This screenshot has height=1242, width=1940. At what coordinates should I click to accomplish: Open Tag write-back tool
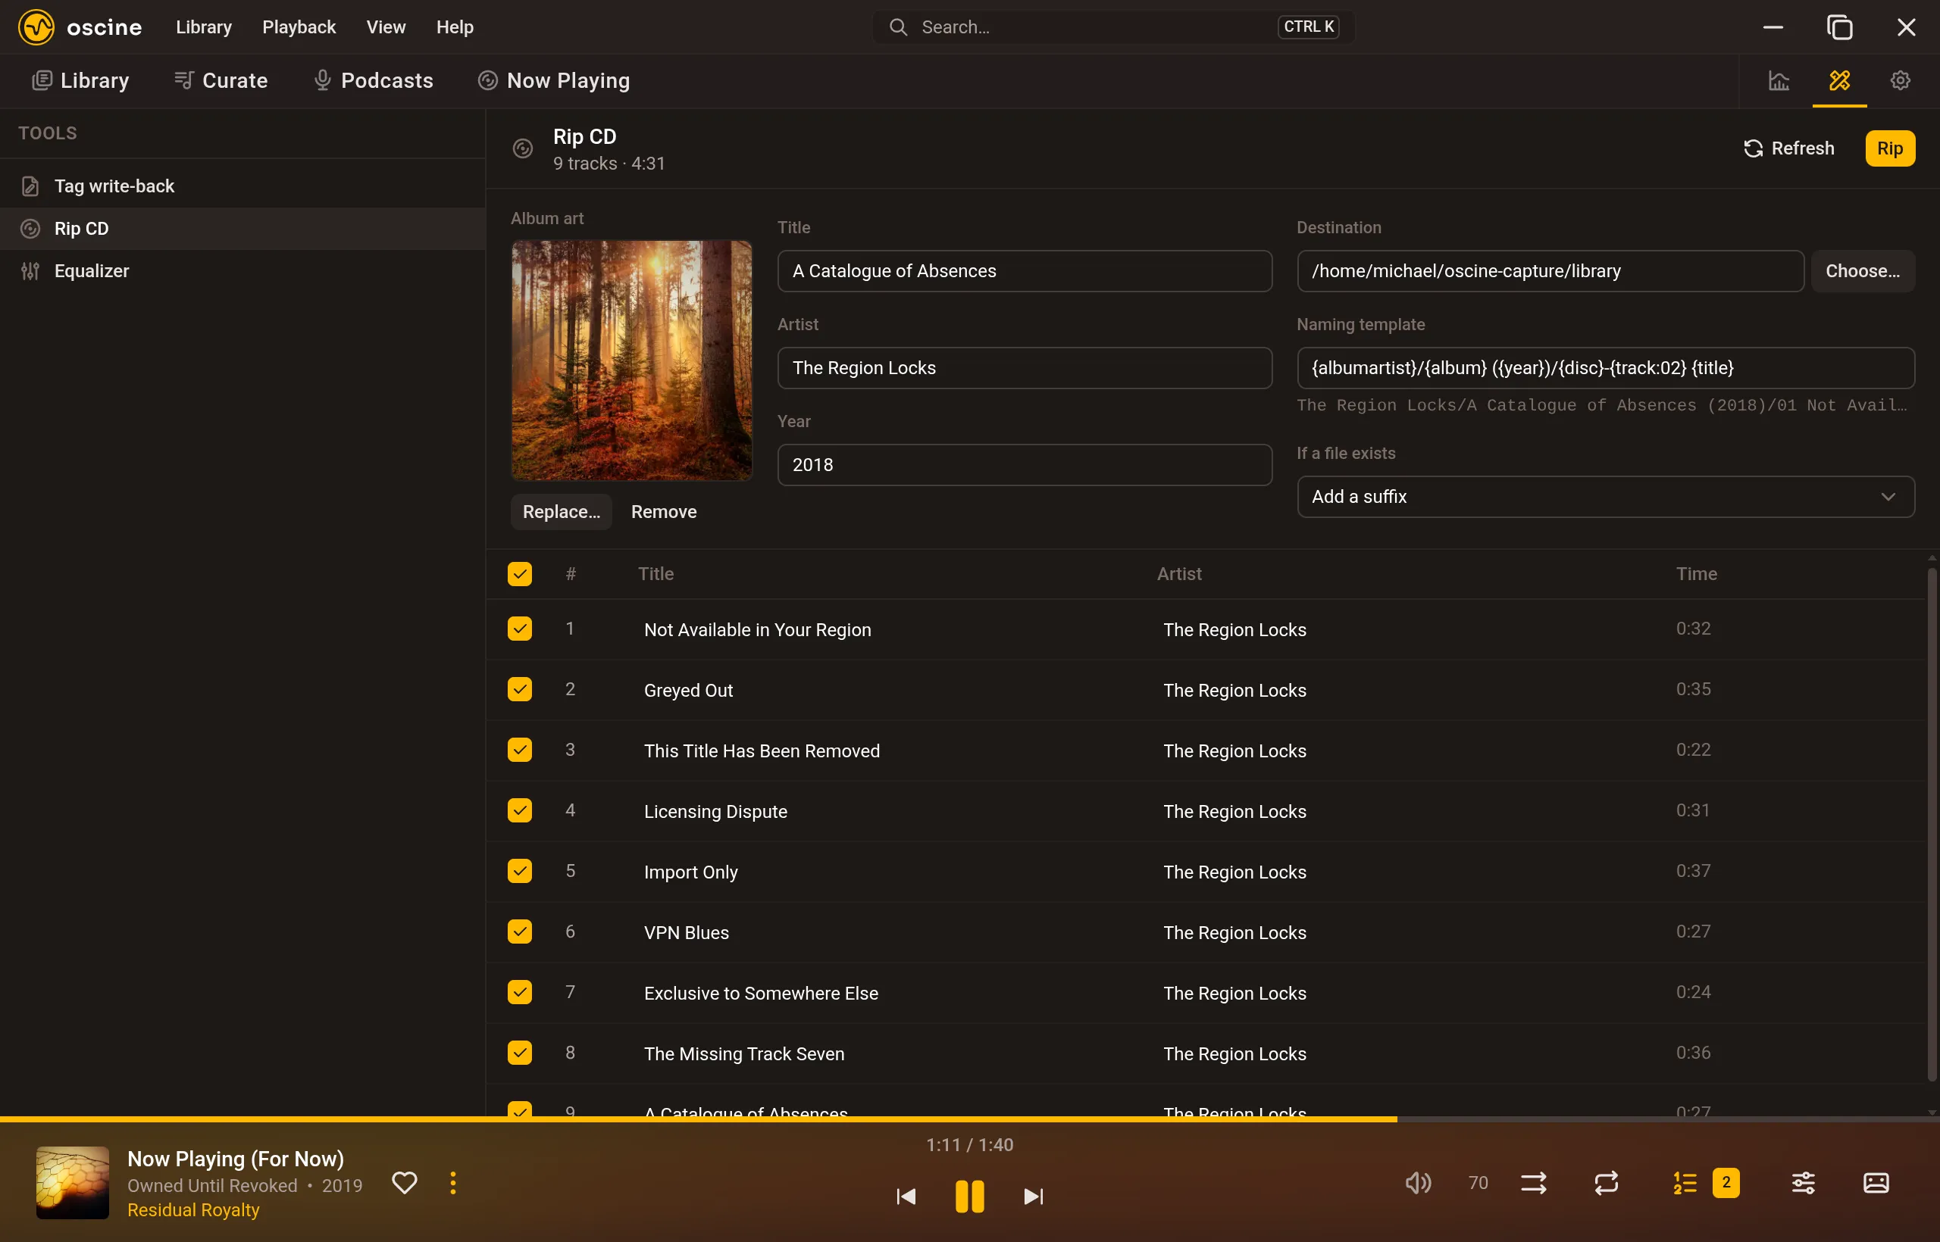242,186
